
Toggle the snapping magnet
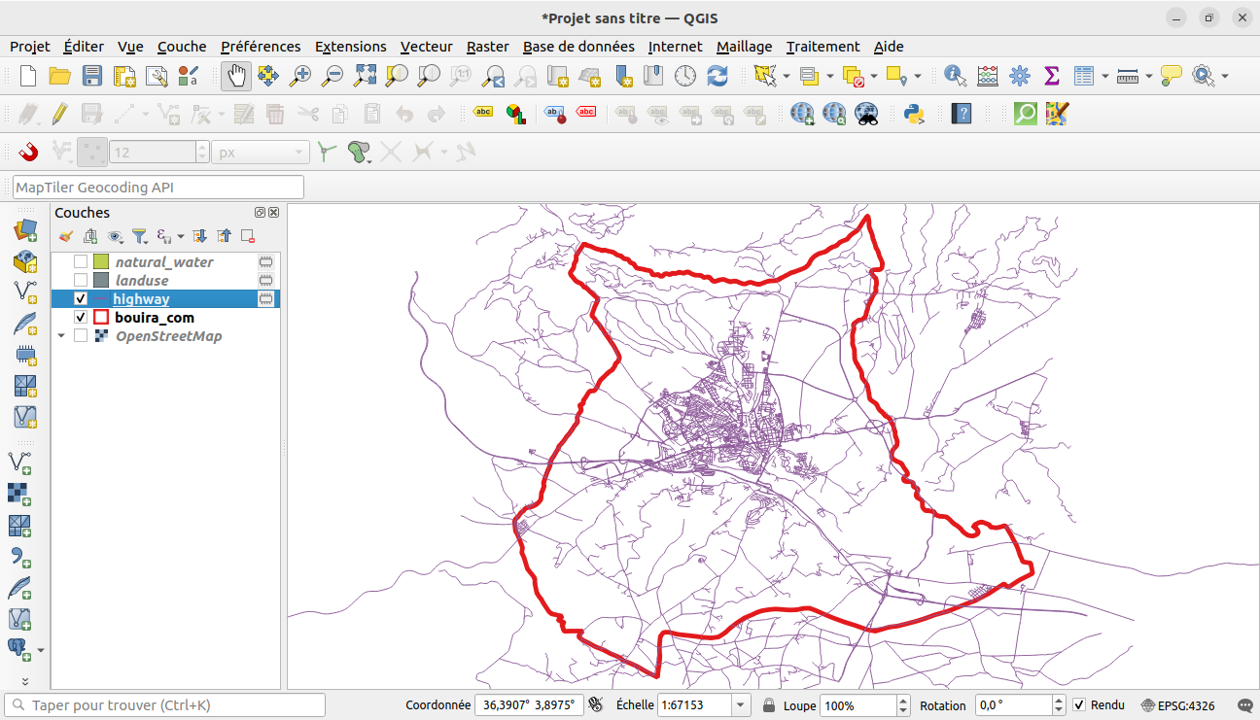point(29,152)
